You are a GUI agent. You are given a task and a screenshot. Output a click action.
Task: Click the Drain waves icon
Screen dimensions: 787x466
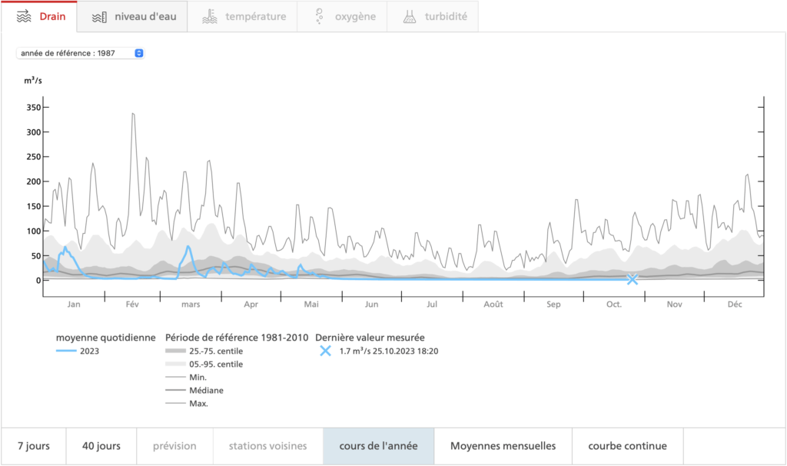point(23,16)
